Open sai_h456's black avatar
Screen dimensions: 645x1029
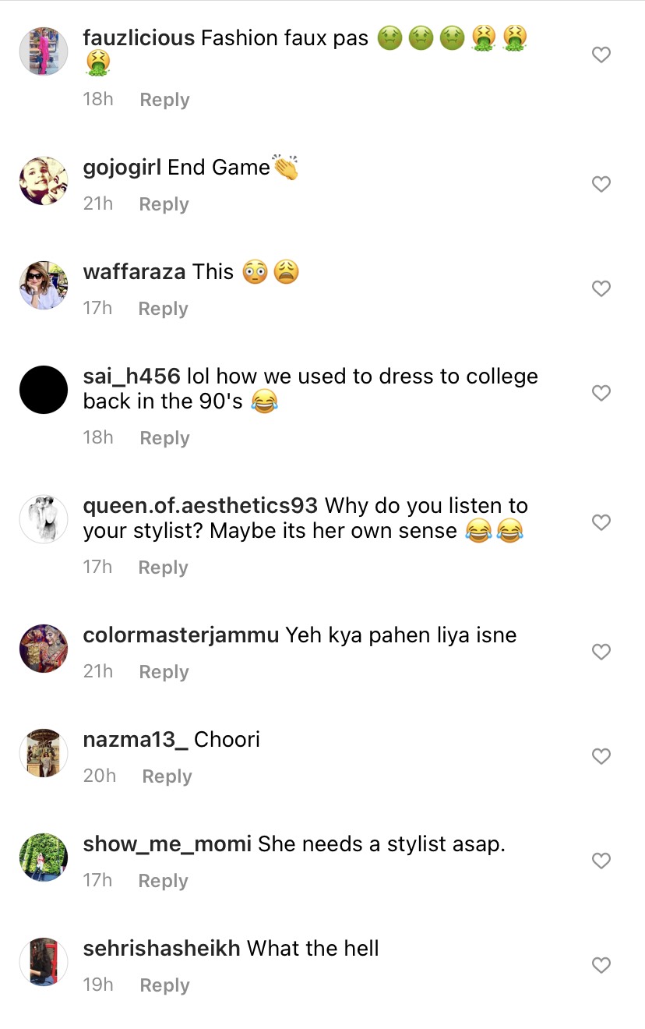click(44, 390)
